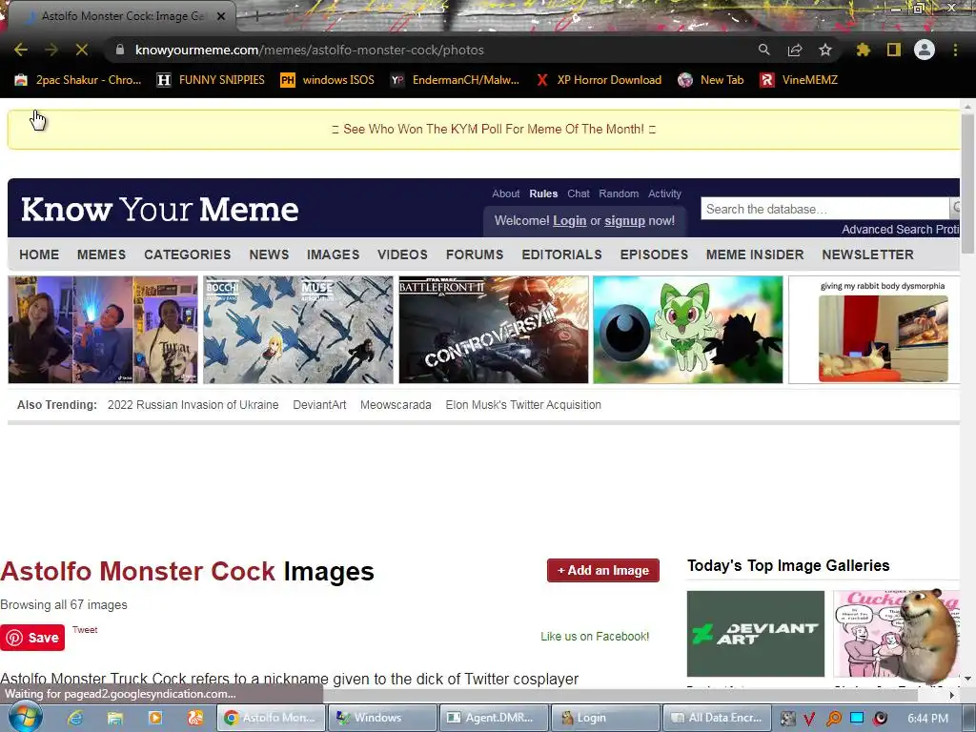Open 2022 Russian Invasion of Ukraine link
The image size is (976, 732).
193,404
